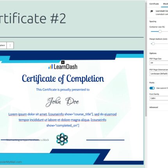The image size is (168, 168).
Task: Adjust the Container size slider
Action: (x=160, y=32)
